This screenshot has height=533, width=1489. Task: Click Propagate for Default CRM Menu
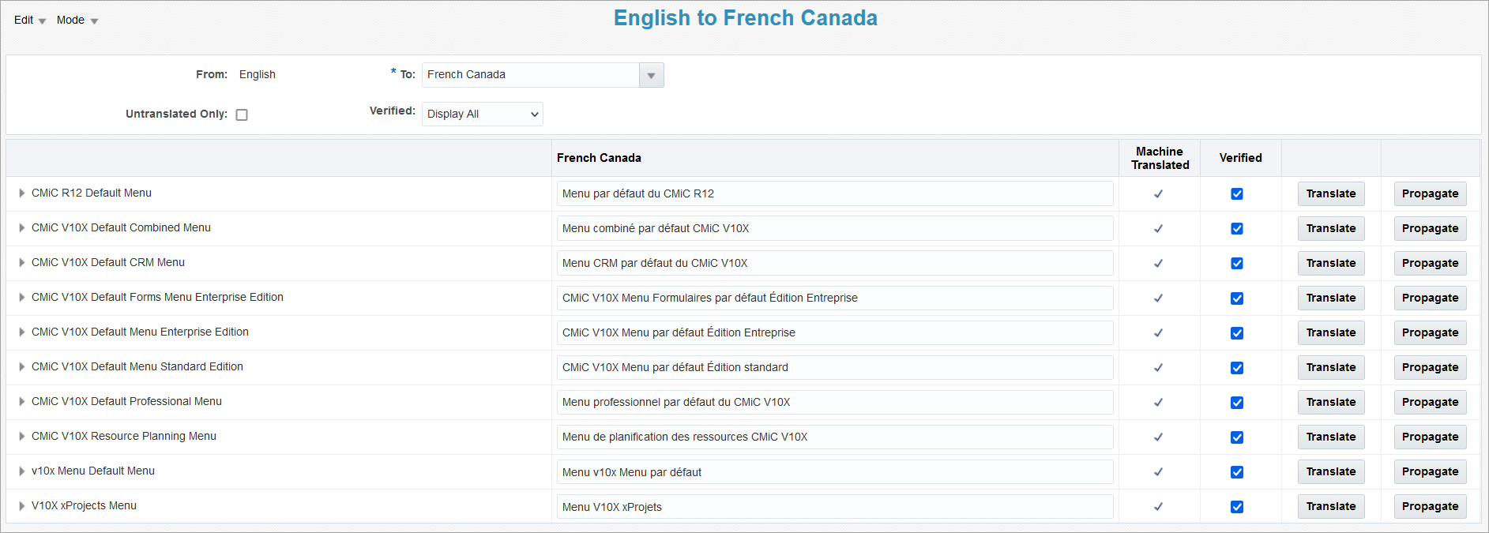click(1430, 263)
